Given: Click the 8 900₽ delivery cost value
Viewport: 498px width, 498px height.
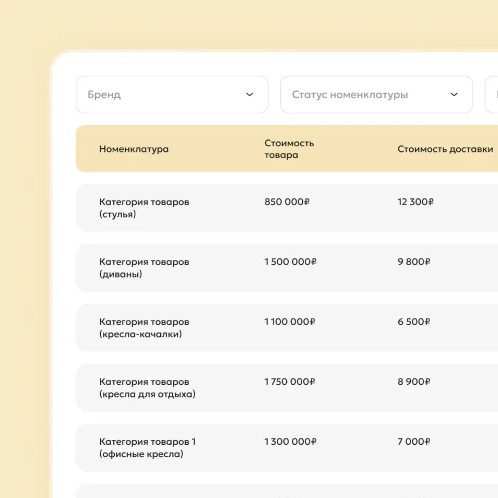Looking at the screenshot, I should (x=414, y=382).
